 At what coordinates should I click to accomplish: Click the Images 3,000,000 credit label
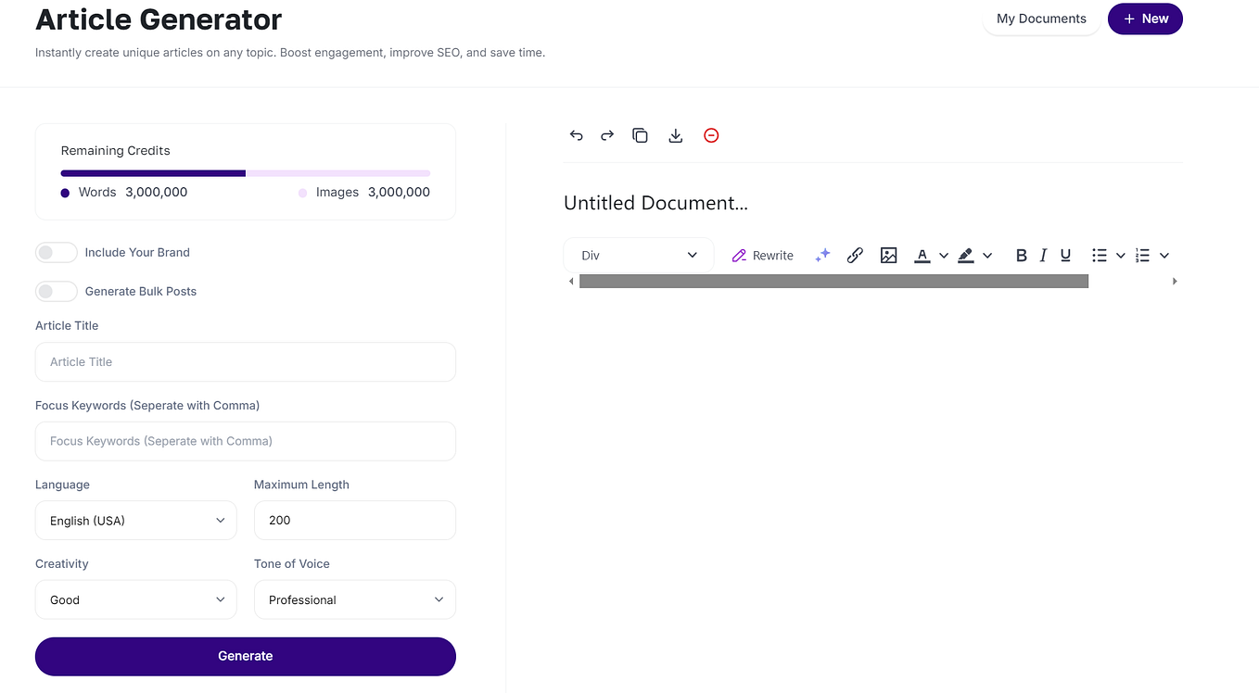[x=364, y=192]
